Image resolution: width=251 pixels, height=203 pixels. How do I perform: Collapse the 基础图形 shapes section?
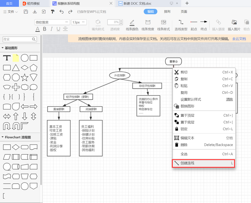tap(3, 48)
